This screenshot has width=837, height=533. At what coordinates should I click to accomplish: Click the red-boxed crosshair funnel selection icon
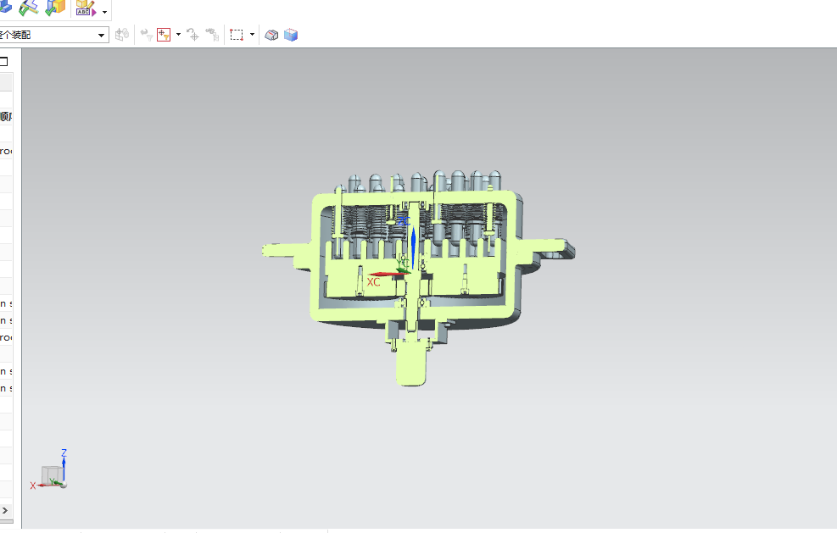coord(164,36)
